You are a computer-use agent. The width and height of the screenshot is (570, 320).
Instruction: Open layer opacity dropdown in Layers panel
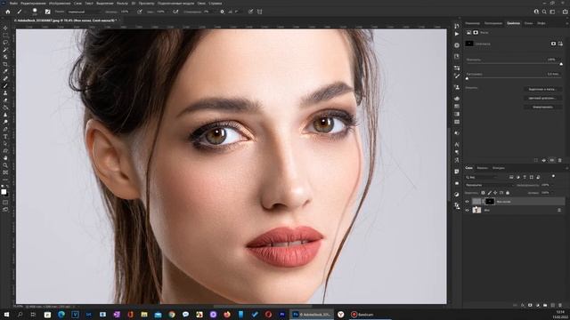tap(552, 185)
